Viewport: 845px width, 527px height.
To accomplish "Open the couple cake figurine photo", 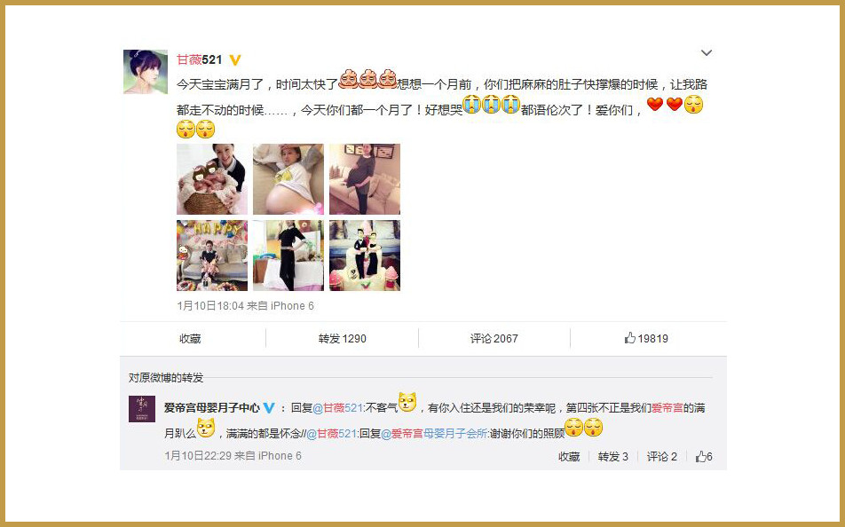I will (x=365, y=256).
